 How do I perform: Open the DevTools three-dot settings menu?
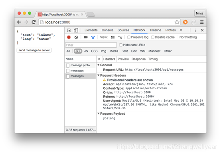tap(195, 30)
